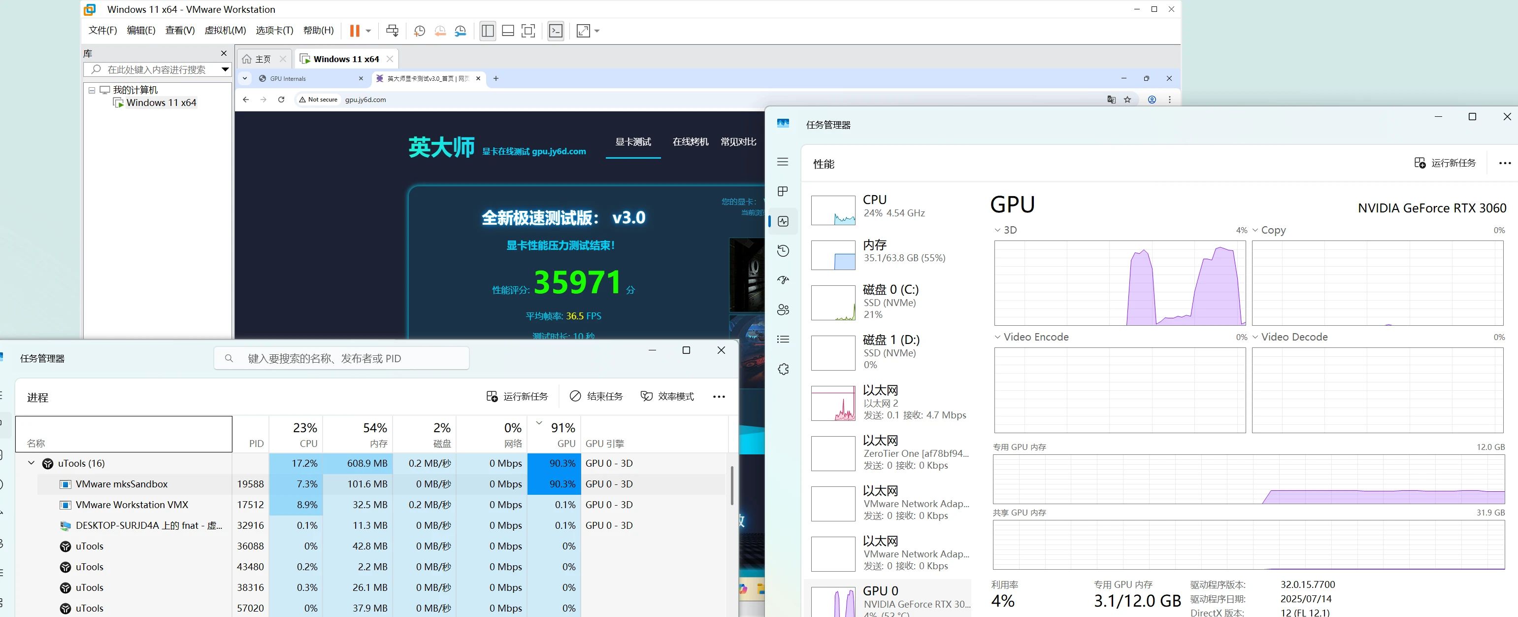
Task: Open the browser three-dot menu
Action: [x=1170, y=100]
